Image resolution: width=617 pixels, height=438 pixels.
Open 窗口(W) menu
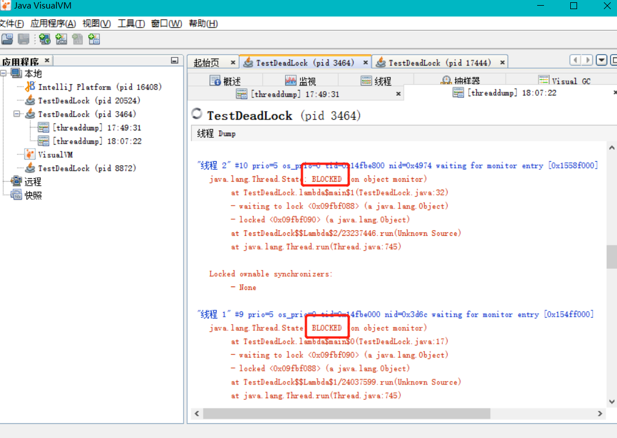pos(167,23)
